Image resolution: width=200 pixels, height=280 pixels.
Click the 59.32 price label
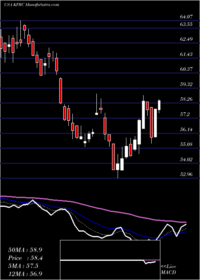pyautogui.click(x=186, y=84)
